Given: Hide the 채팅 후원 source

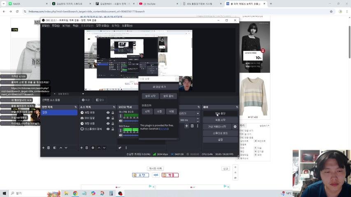Looking at the screenshot, I should click(x=108, y=112).
